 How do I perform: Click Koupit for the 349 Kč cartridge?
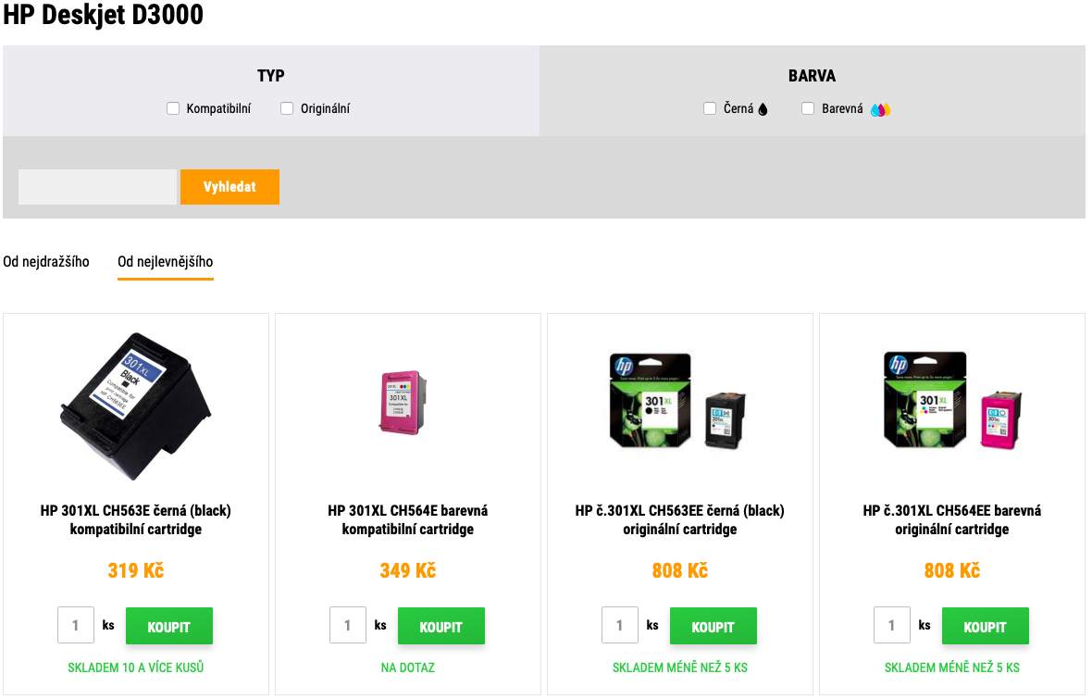pyautogui.click(x=441, y=626)
